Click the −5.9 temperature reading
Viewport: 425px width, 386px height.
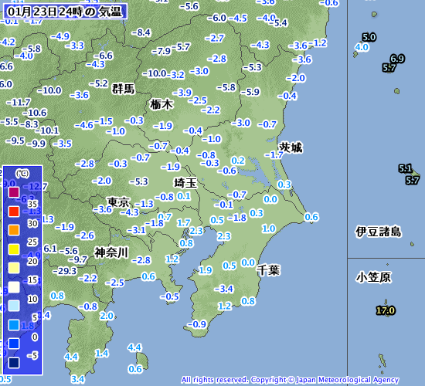(x=250, y=92)
